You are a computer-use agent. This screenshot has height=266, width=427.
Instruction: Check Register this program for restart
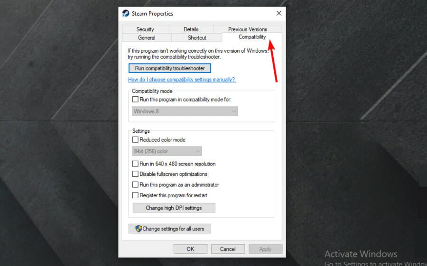point(135,195)
